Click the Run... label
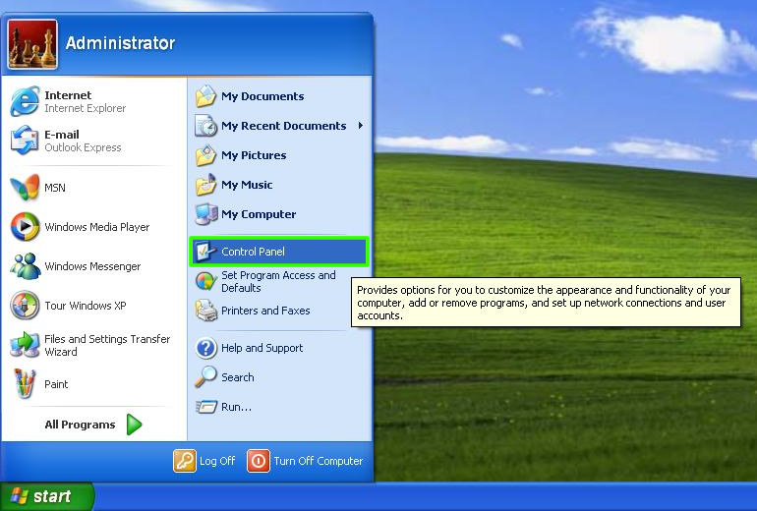The image size is (757, 511). [236, 407]
